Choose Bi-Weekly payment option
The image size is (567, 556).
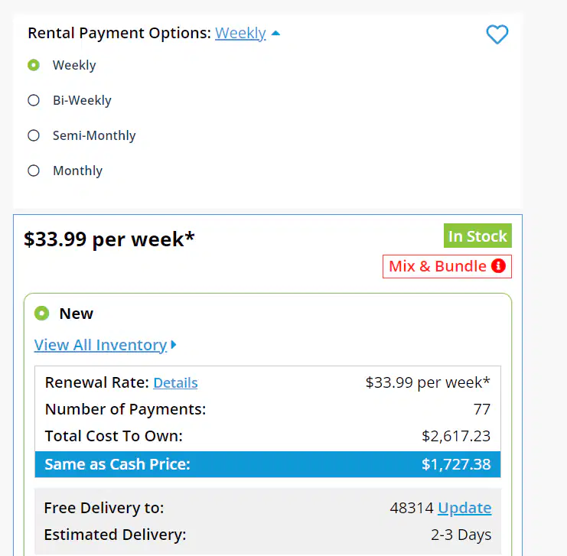34,100
